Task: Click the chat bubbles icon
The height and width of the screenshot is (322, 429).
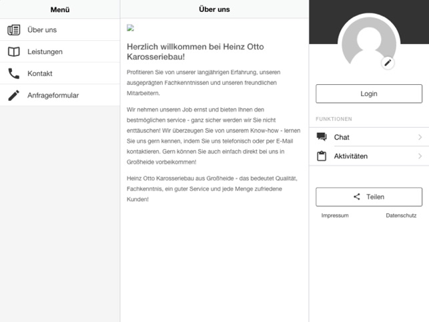Action: pyautogui.click(x=322, y=137)
